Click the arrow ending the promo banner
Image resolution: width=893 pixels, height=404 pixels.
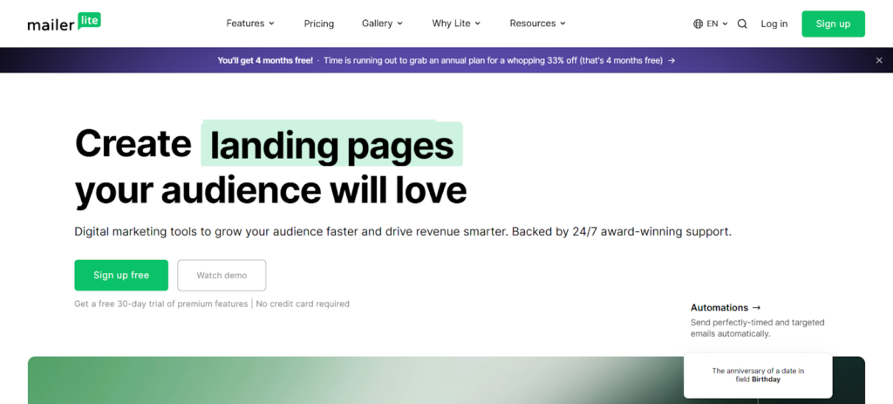[x=671, y=60]
